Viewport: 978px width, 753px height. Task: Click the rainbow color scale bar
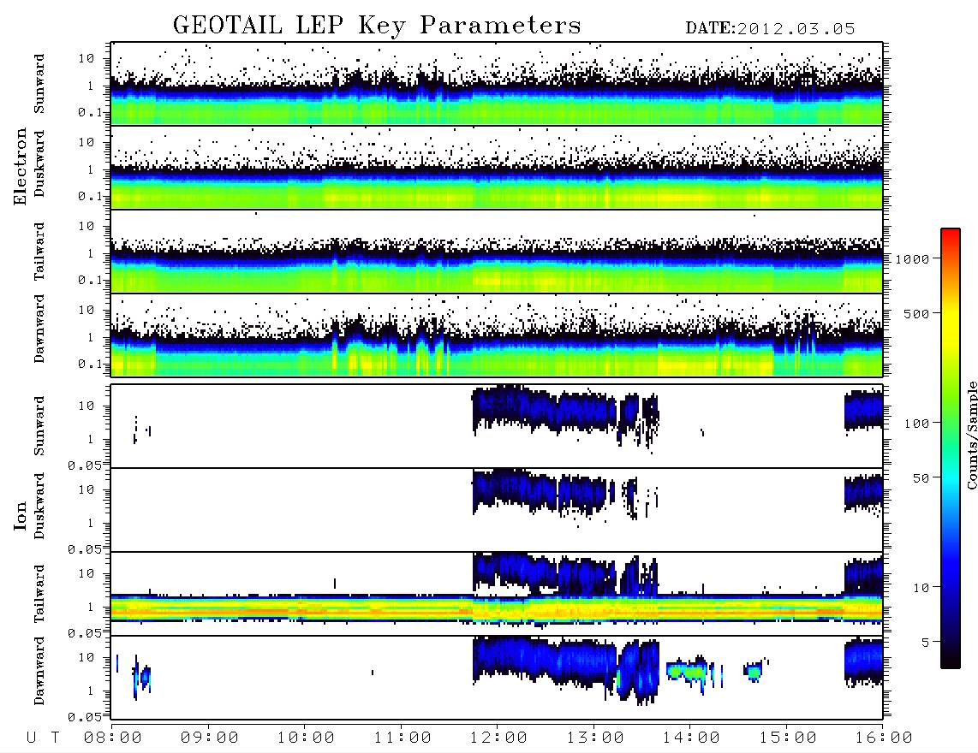pos(951,448)
